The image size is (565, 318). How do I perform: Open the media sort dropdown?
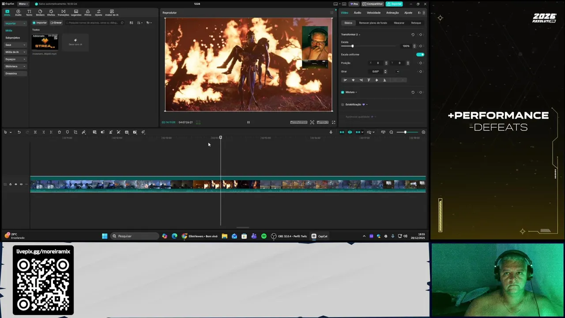click(139, 23)
